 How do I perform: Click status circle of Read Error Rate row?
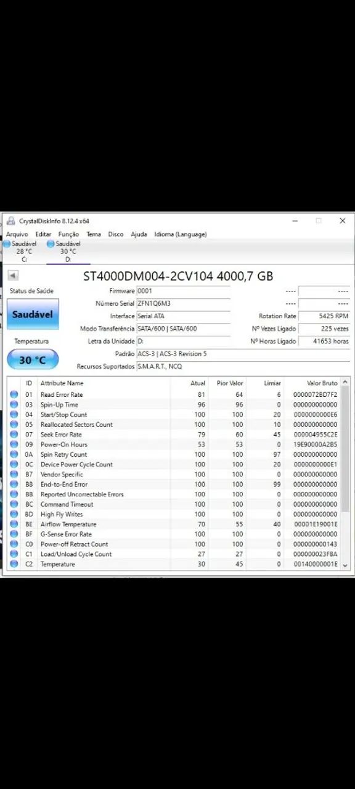pyautogui.click(x=14, y=394)
